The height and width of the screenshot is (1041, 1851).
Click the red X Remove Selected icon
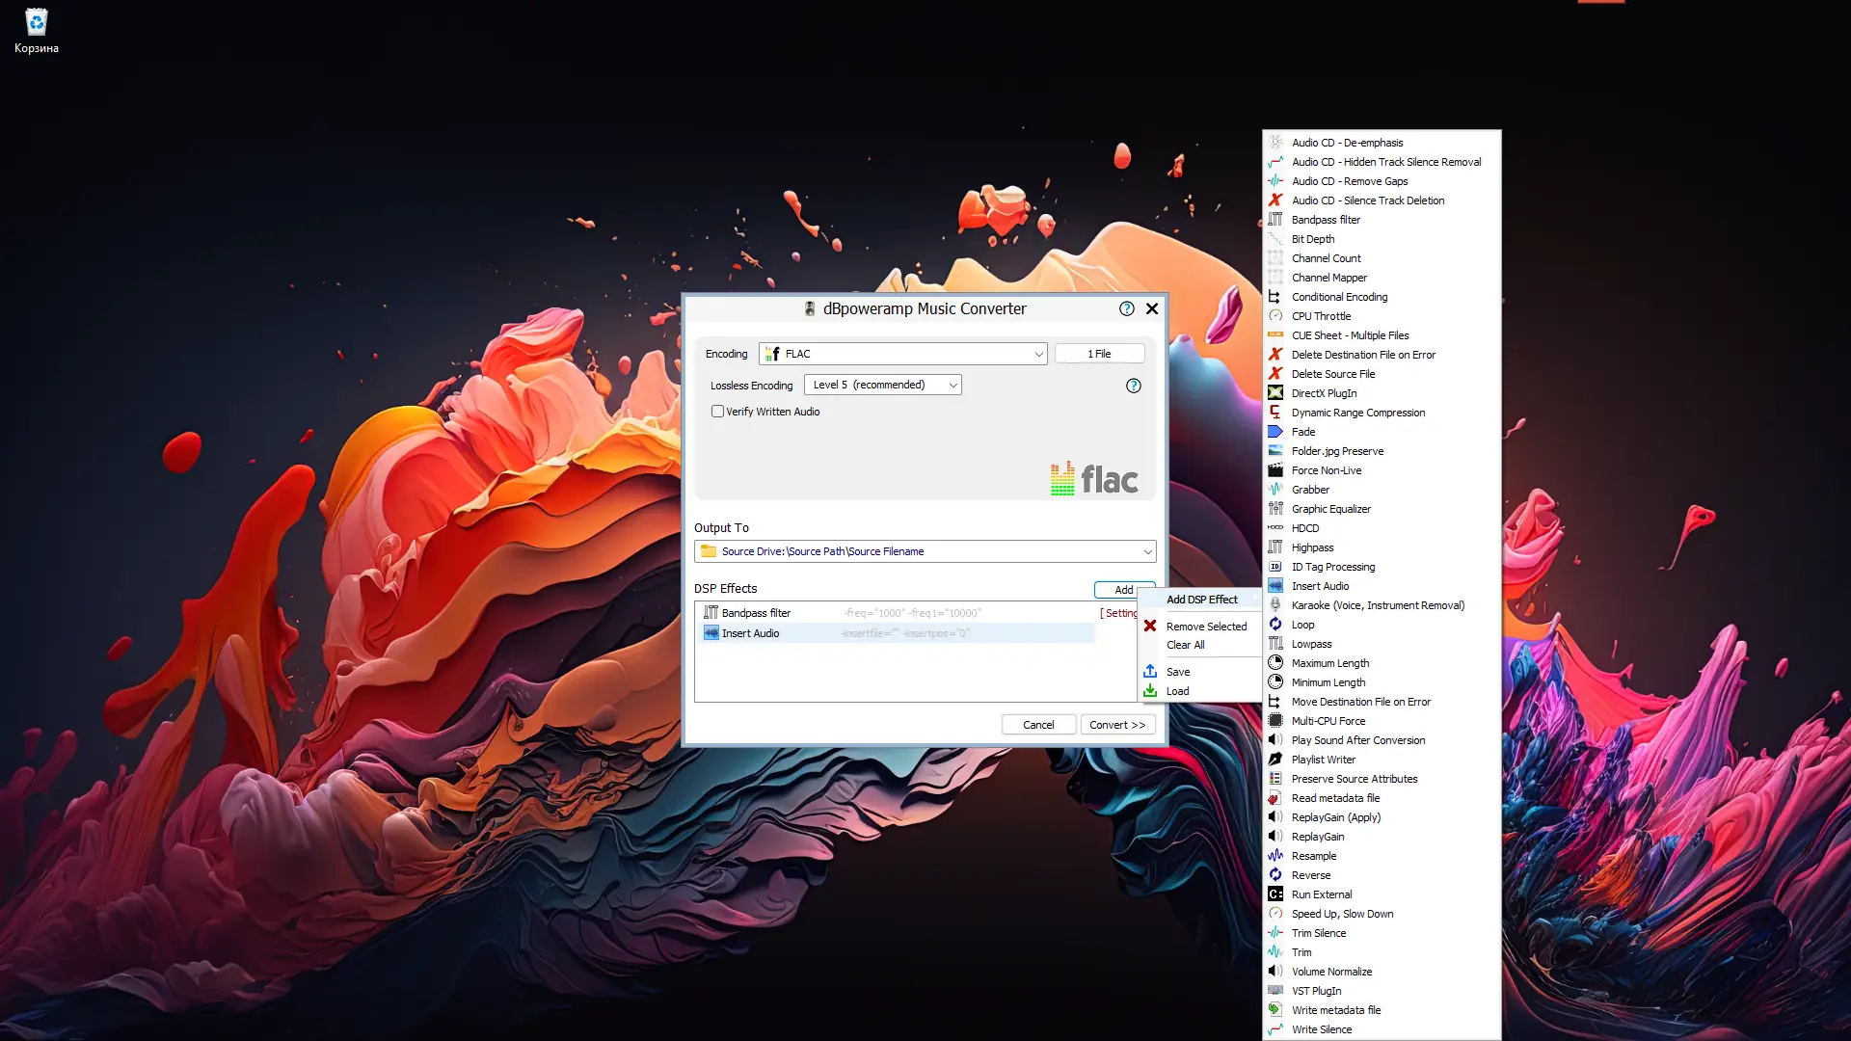point(1150,627)
